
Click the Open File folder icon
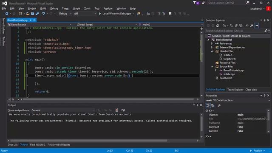28,14
